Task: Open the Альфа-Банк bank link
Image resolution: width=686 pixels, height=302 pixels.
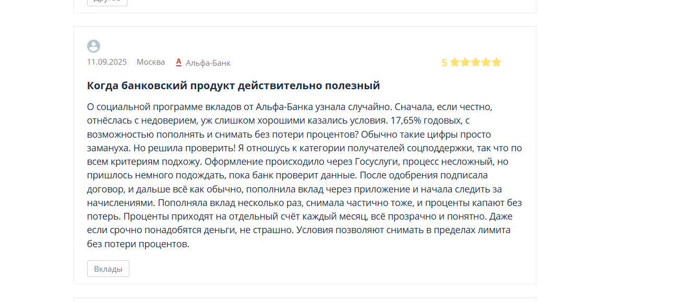Action: point(208,63)
